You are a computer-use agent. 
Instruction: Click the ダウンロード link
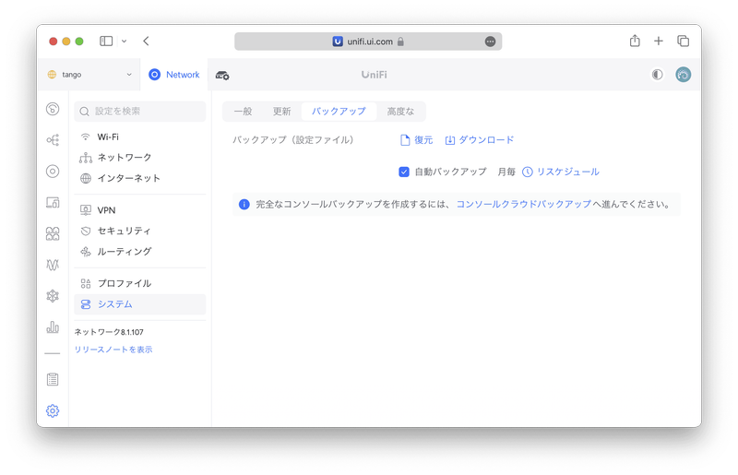(480, 140)
